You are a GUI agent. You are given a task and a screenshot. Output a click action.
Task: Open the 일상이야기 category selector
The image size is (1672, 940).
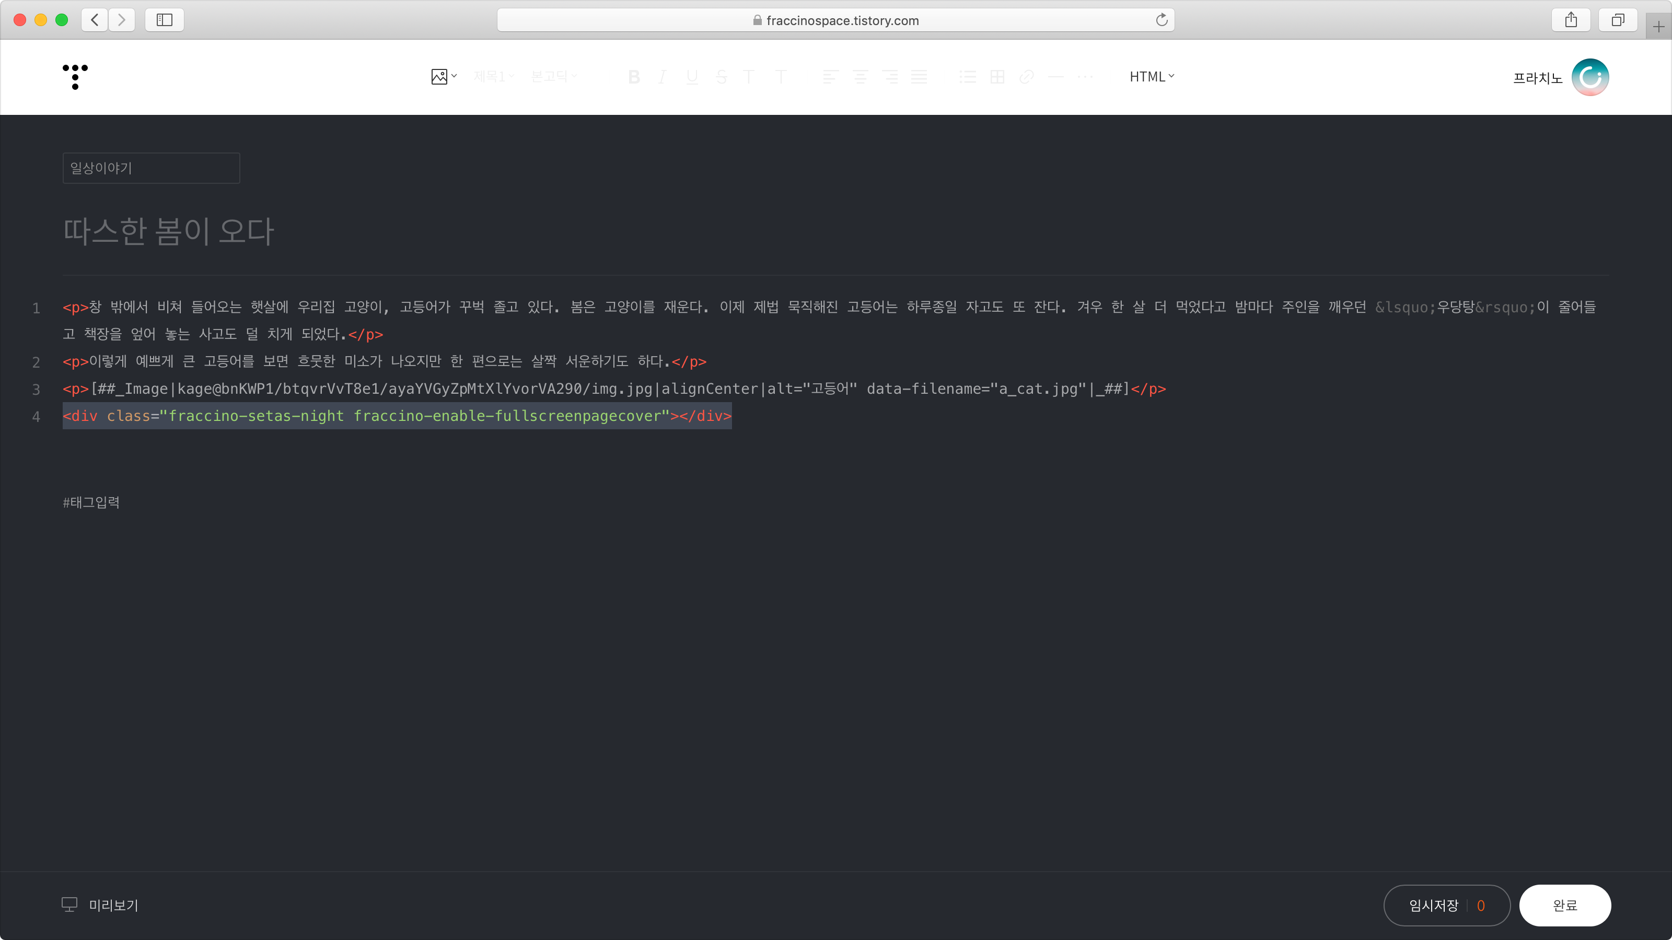(150, 168)
